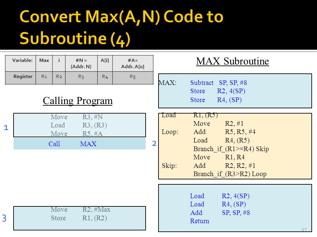This screenshot has height=237, width=317.
Task: Select the 'R1' cell in the Register row
Action: [44, 78]
